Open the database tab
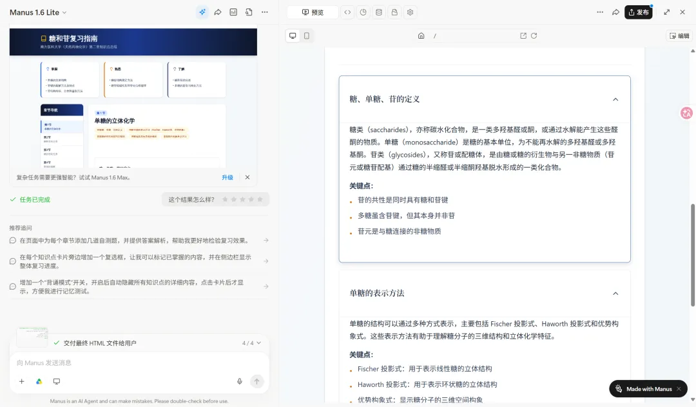 point(379,12)
